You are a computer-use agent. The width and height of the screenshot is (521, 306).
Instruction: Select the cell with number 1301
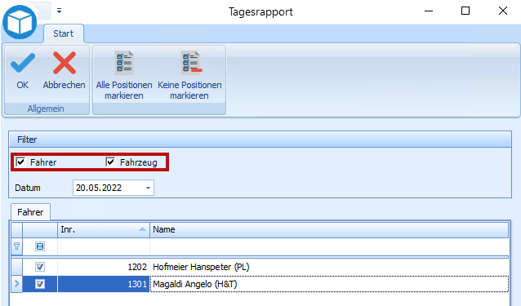pos(104,284)
